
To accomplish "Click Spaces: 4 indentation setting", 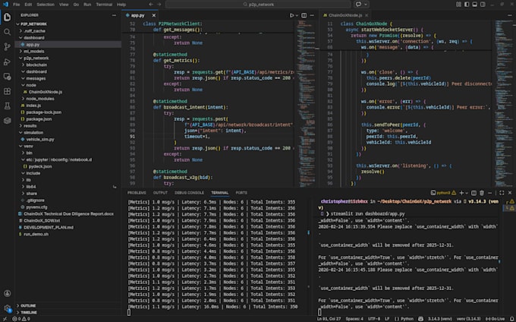I will click(x=354, y=319).
